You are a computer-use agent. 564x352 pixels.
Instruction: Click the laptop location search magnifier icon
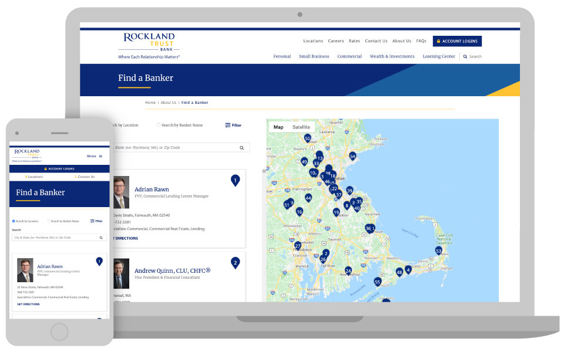coord(241,148)
